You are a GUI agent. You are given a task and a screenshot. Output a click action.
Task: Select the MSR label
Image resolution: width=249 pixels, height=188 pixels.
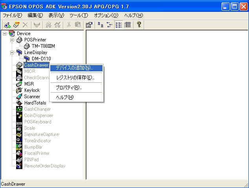tap(29, 84)
